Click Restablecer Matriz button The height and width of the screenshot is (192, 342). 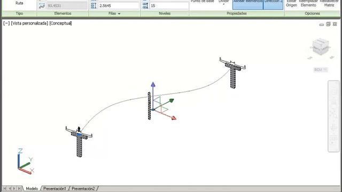(x=329, y=3)
